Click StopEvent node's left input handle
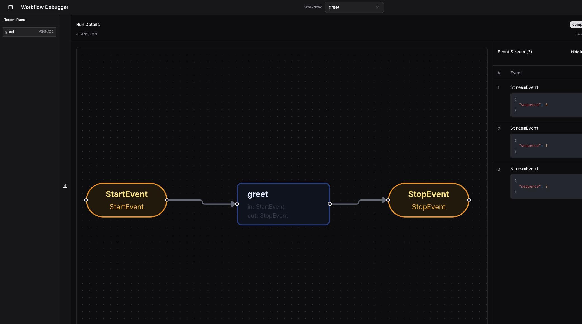This screenshot has height=324, width=582. tap(388, 200)
